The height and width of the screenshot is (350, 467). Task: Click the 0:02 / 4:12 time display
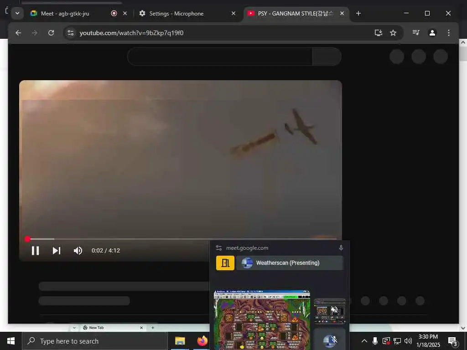[106, 251]
